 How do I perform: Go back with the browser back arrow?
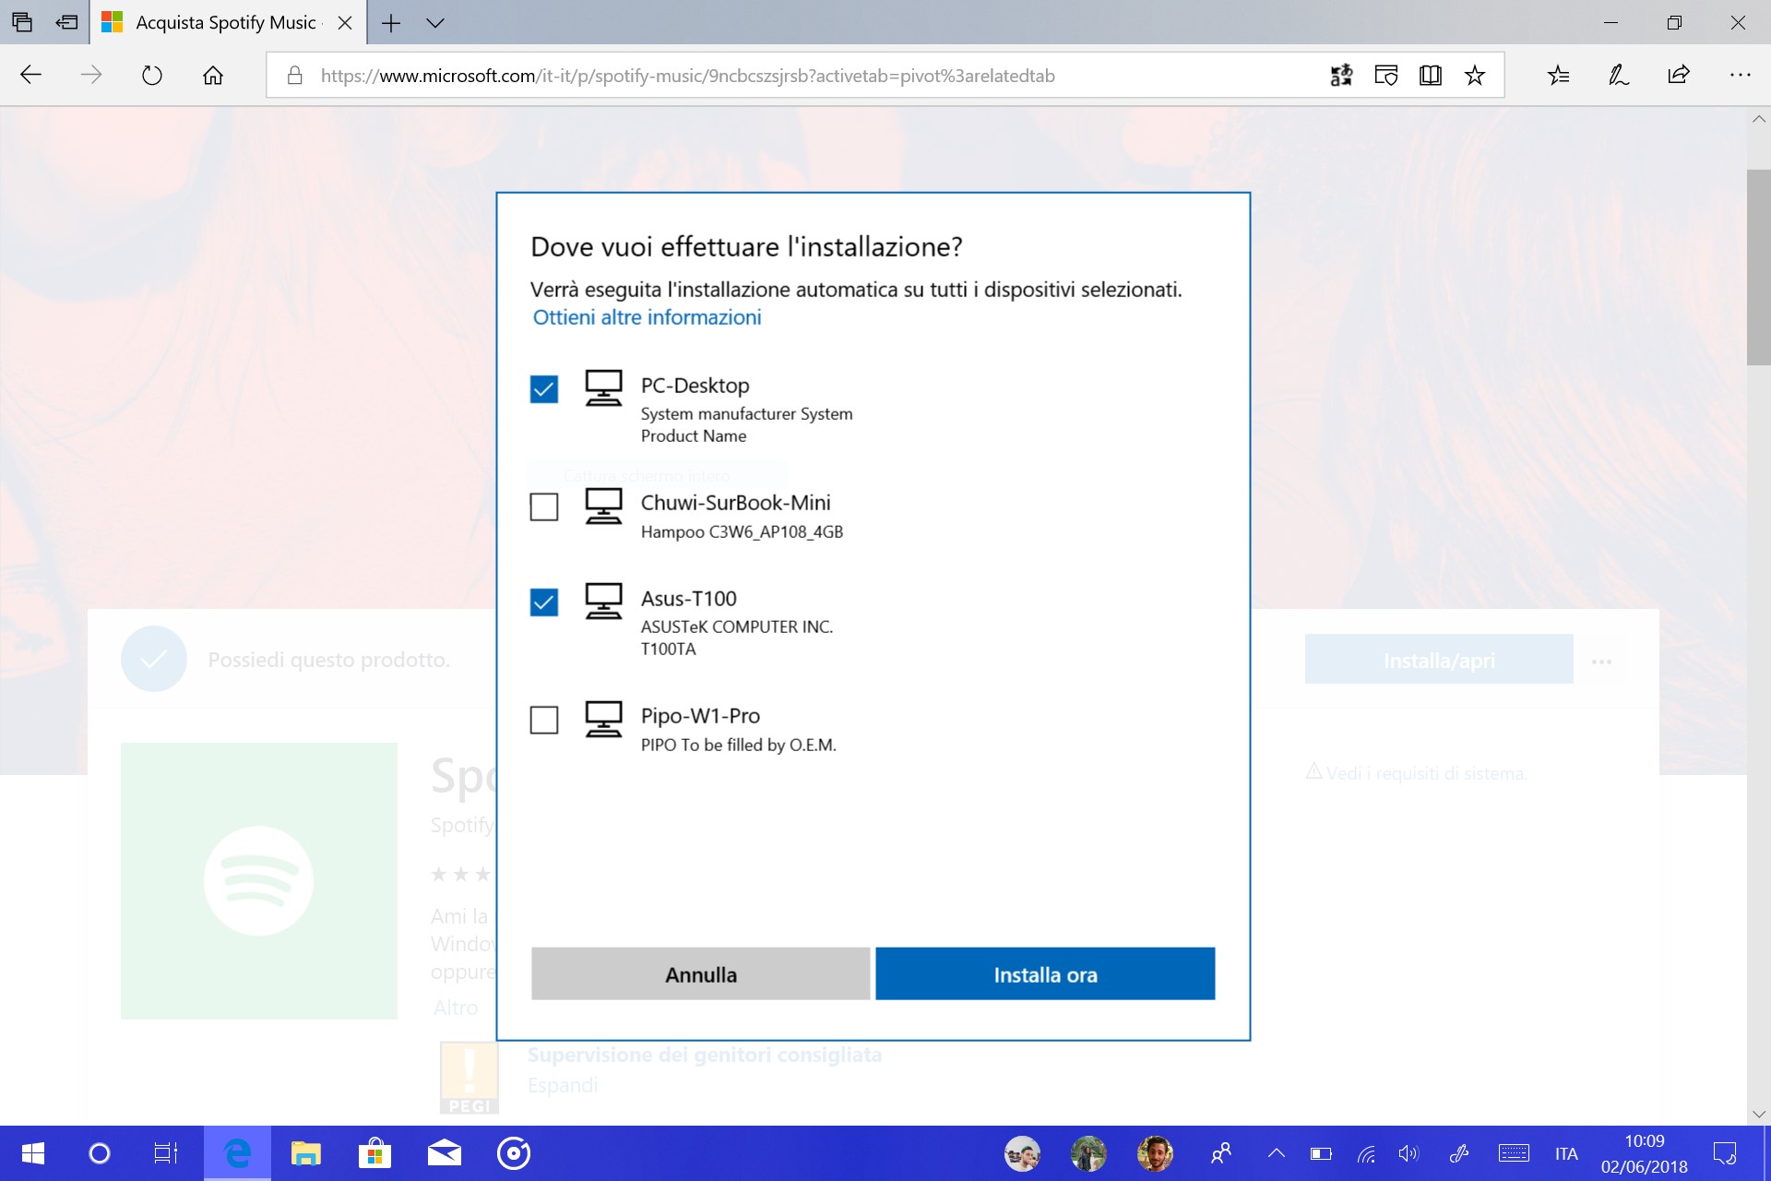pyautogui.click(x=31, y=75)
